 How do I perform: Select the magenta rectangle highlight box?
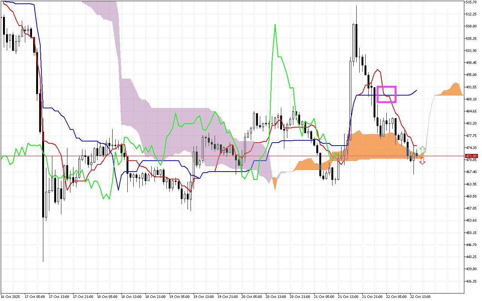pyautogui.click(x=386, y=94)
